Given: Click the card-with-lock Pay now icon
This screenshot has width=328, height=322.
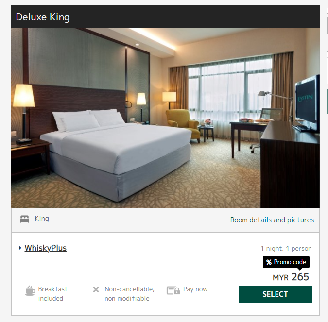Looking at the screenshot, I should click(x=173, y=290).
